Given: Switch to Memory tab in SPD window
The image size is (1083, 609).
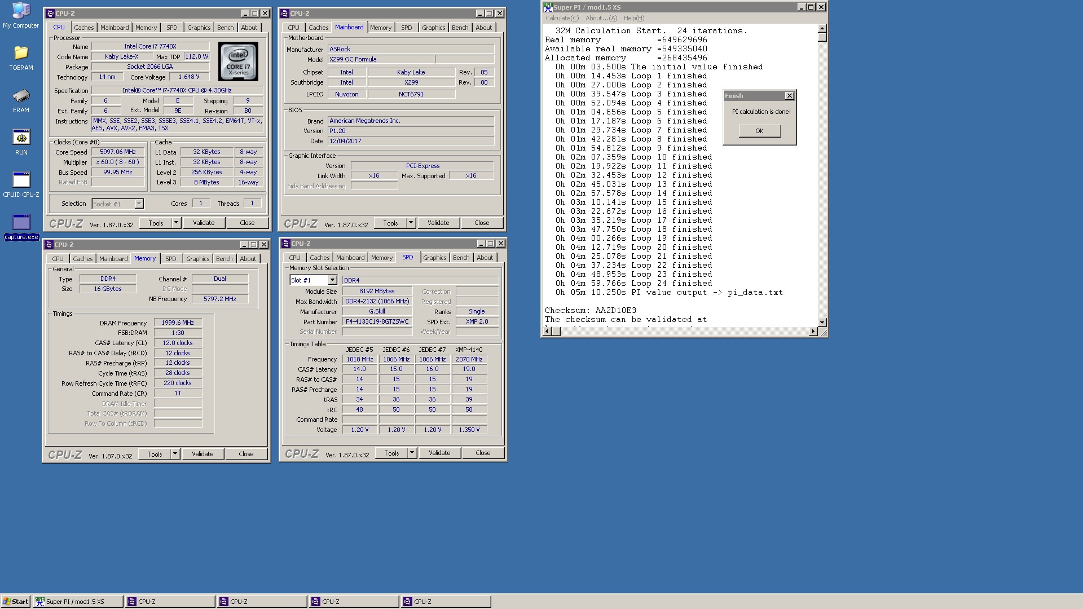Looking at the screenshot, I should coord(382,258).
